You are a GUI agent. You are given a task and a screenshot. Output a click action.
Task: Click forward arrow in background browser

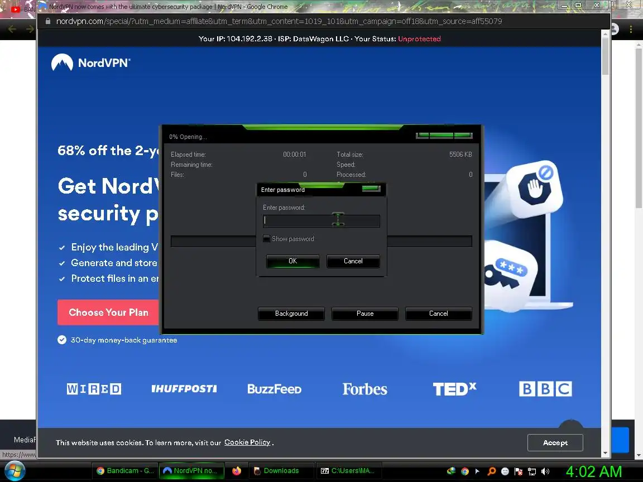30,29
